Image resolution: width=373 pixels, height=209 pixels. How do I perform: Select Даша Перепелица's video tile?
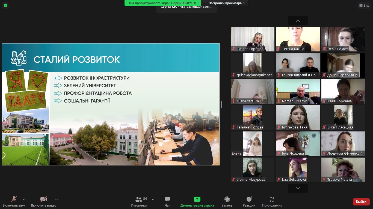[x=343, y=65]
